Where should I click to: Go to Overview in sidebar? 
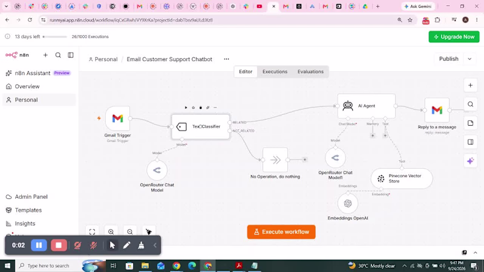click(x=39, y=86)
